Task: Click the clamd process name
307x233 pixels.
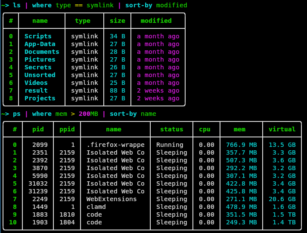Action: pyautogui.click(x=96, y=207)
